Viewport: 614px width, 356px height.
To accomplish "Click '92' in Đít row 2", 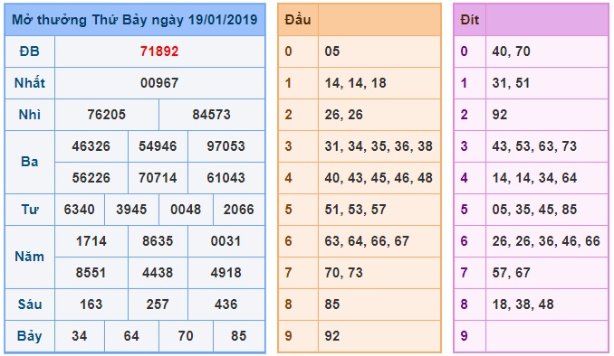I will (500, 115).
